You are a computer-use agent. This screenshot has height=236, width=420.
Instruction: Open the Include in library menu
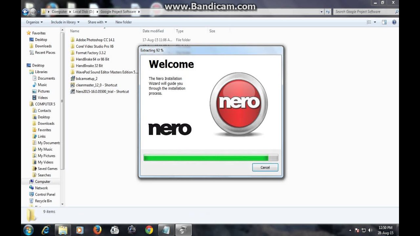[x=65, y=22]
